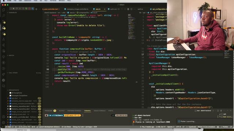
Task: Click the UTF-8 encoding in the status bar
Action: [178, 127]
